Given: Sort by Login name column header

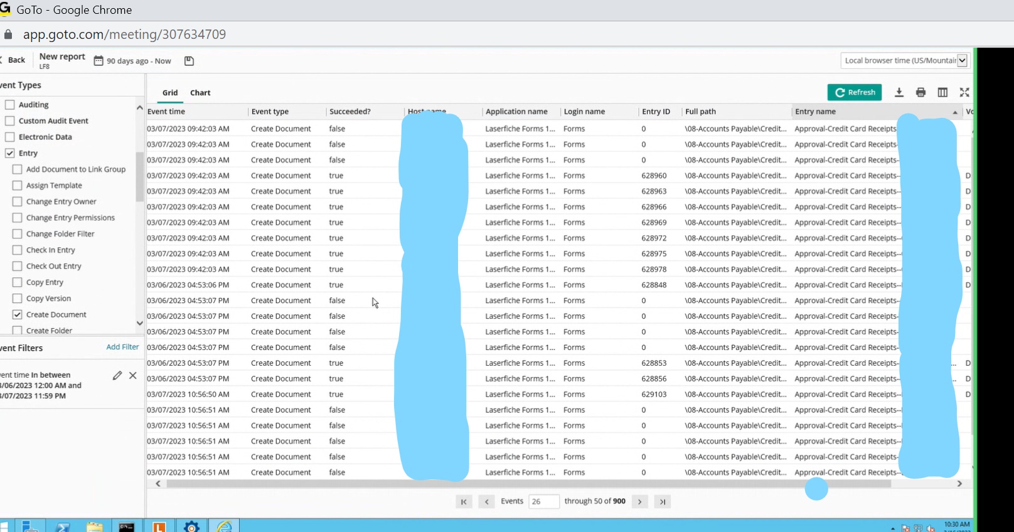Looking at the screenshot, I should pyautogui.click(x=584, y=112).
